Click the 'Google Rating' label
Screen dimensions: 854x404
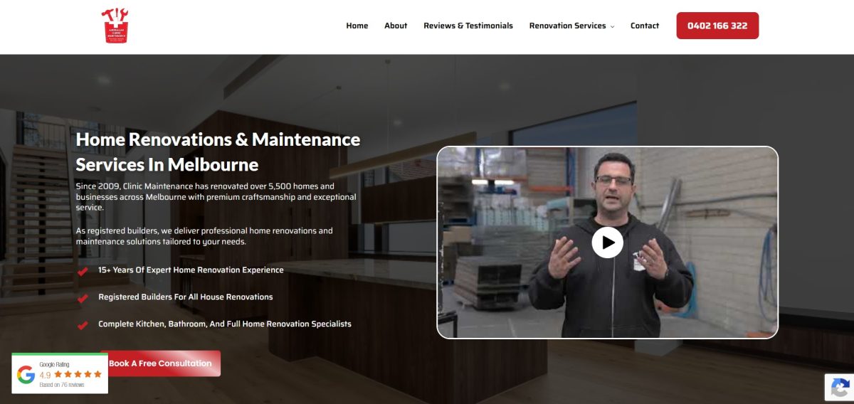tap(55, 364)
